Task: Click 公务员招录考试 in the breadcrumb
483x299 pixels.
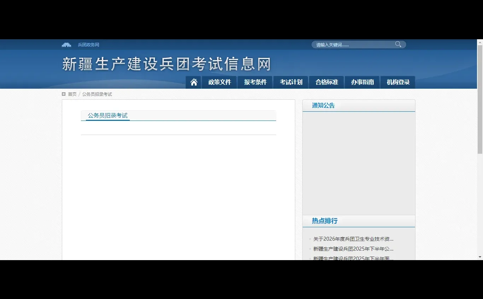Action: [x=97, y=94]
